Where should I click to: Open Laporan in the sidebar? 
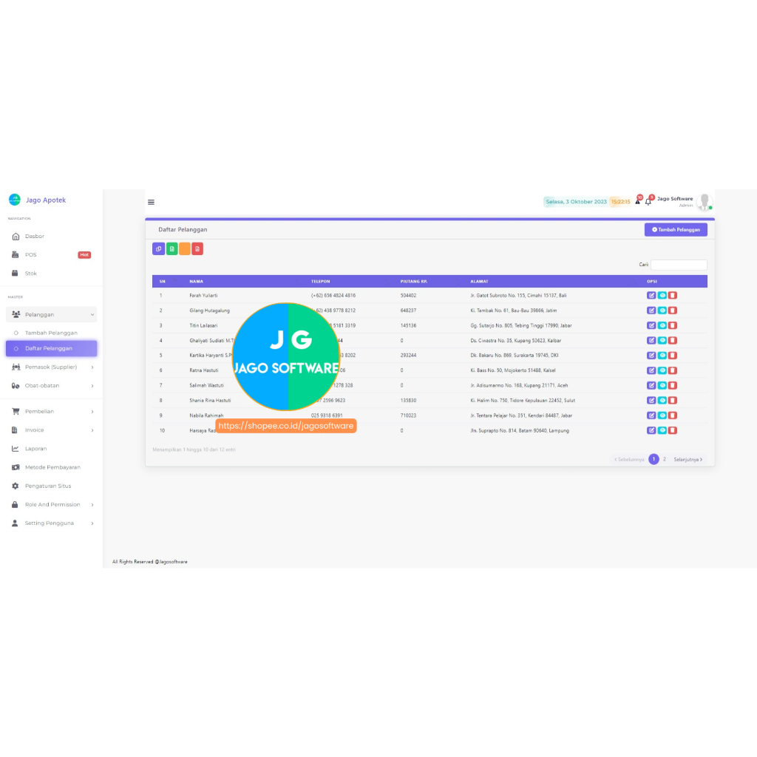click(52, 449)
